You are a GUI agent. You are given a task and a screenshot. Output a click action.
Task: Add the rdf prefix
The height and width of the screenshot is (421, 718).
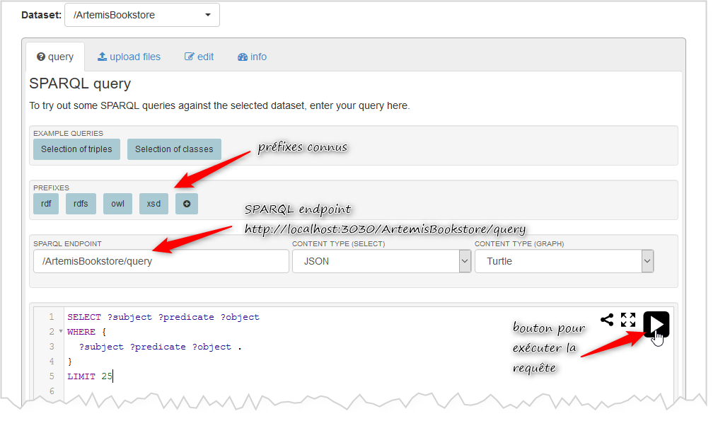point(46,204)
